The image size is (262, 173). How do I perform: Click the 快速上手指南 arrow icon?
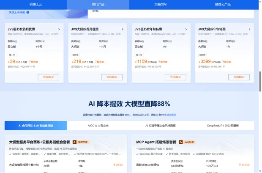point(28,12)
